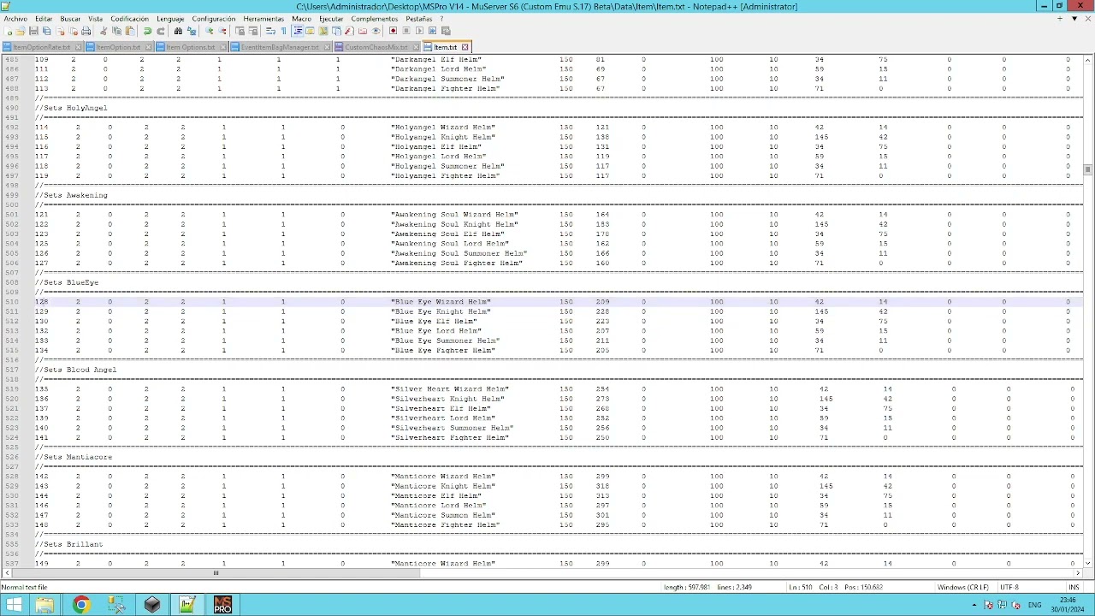Viewport: 1095px width, 616px height.
Task: Open the Archivo menu
Action: 15,18
